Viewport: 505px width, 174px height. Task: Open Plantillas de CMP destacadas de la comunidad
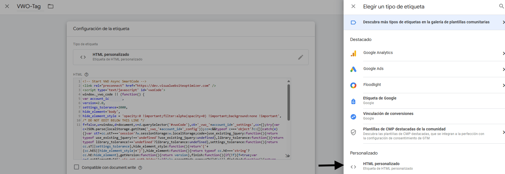pos(424,133)
